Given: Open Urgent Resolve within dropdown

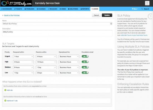Looking at the screenshot, I should click(x=46, y=56).
